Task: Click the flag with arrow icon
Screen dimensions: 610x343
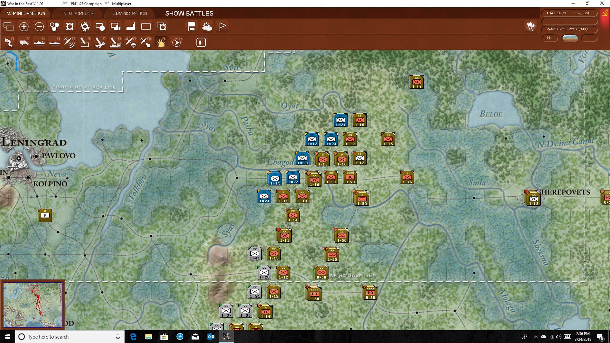Action: coord(192,27)
